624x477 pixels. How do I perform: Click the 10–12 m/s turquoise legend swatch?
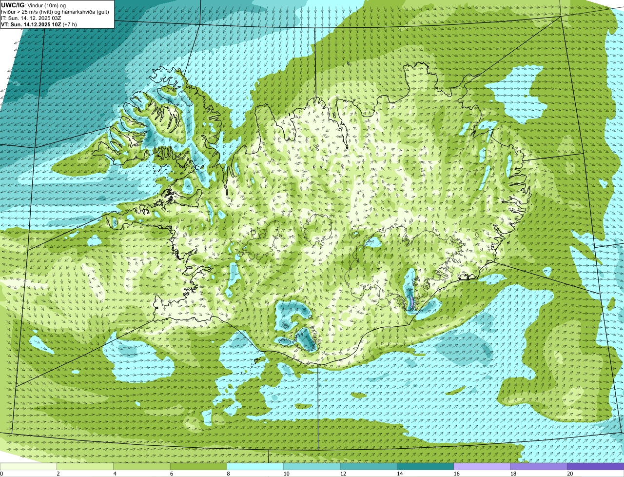(312, 466)
